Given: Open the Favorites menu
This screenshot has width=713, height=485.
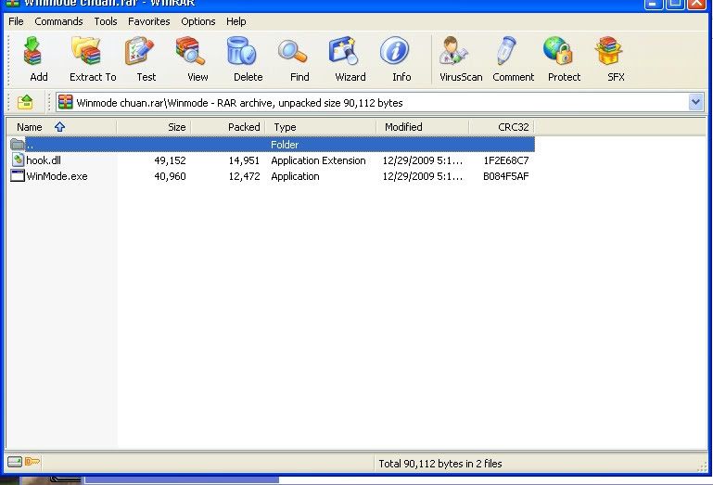Looking at the screenshot, I should coord(148,21).
